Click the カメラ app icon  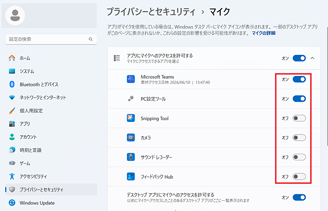point(131,137)
